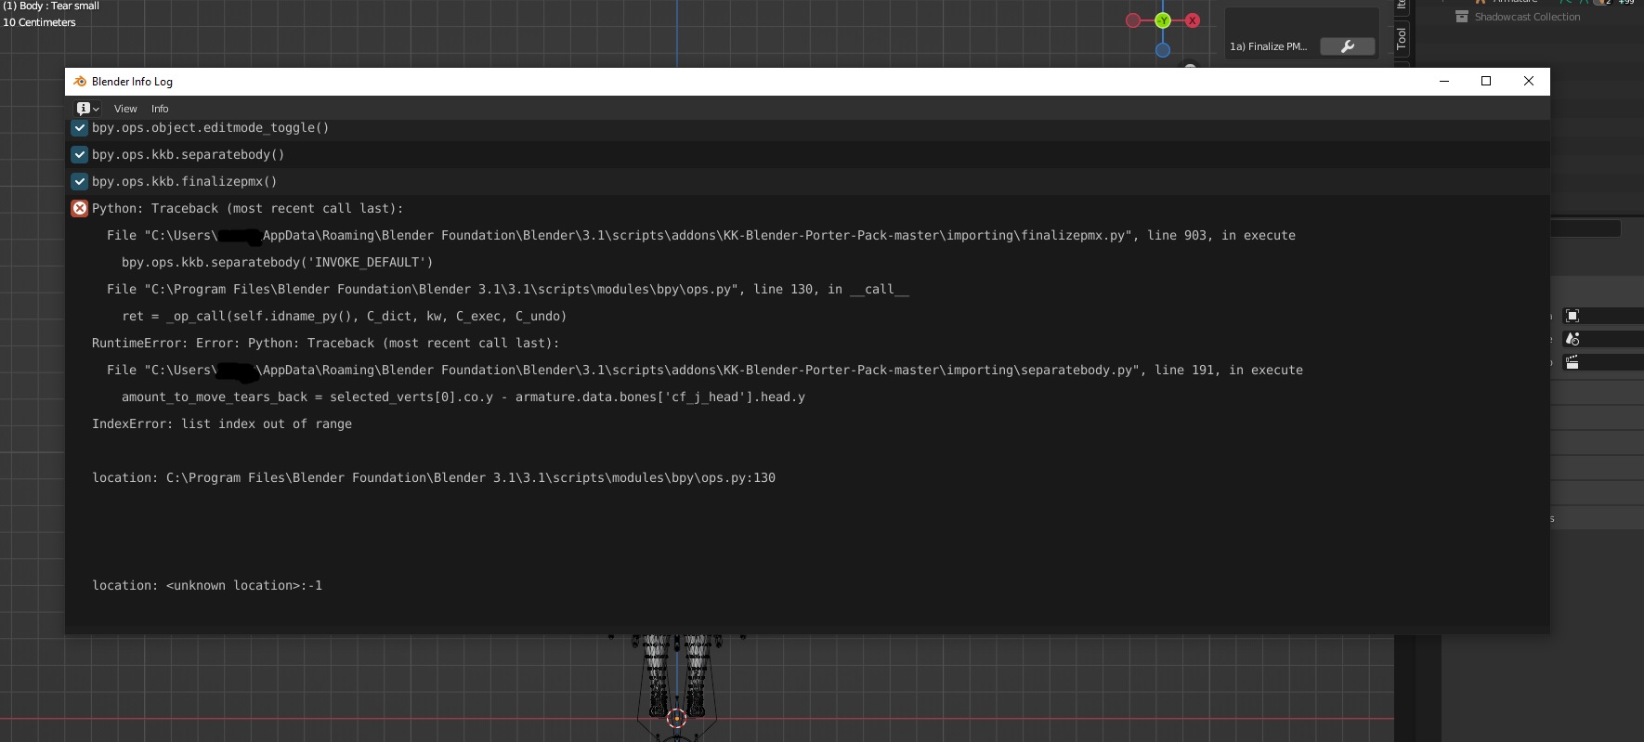The height and width of the screenshot is (742, 1644).
Task: Switch to the Tool sidebar tab
Action: coord(1402,38)
